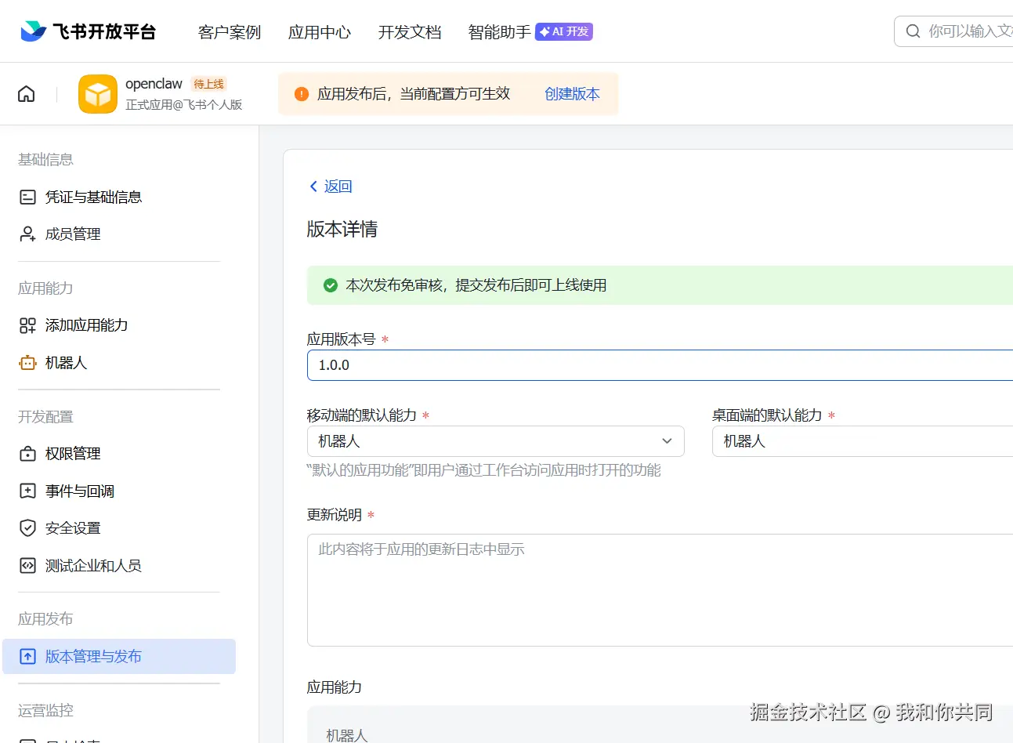Open the 智能助手 menu with AI badge
1013x743 pixels.
498,32
